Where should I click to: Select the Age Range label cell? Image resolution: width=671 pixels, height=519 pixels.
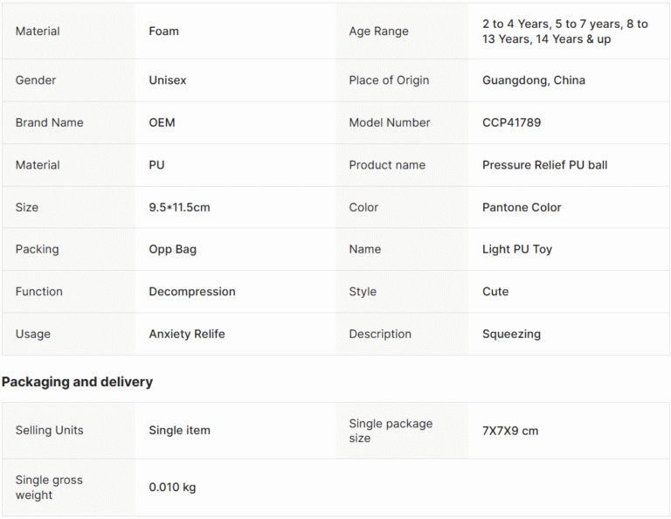click(x=378, y=31)
